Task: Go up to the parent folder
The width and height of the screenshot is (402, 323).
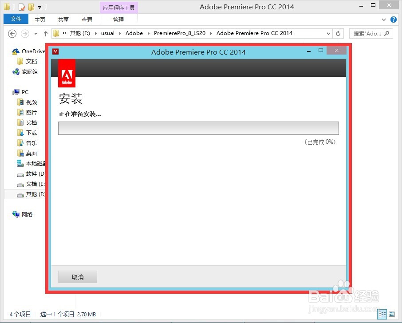Action: (x=46, y=33)
